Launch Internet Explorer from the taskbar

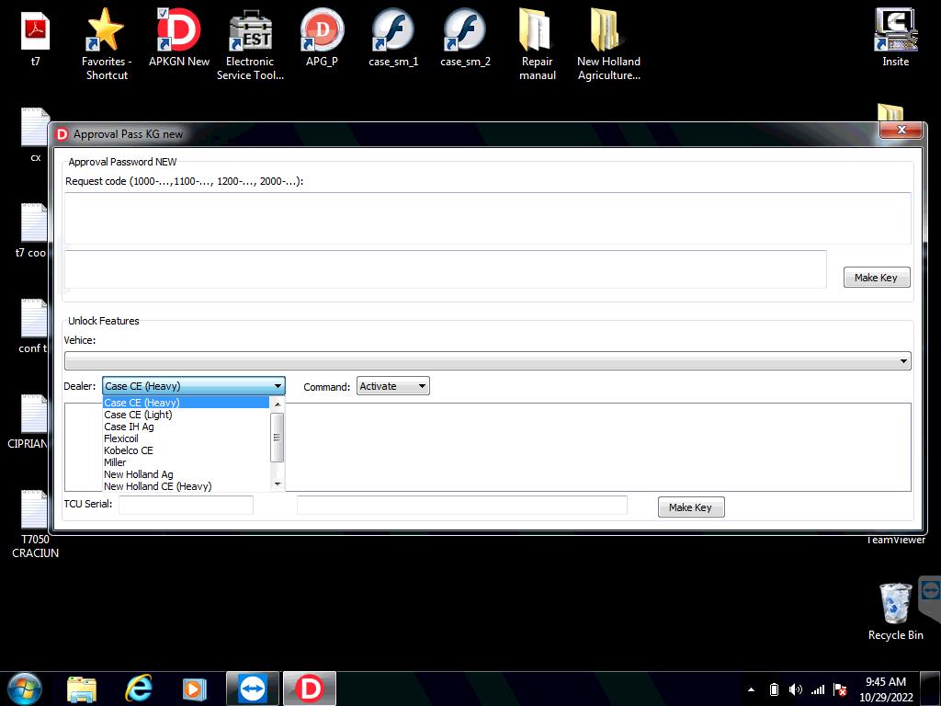click(x=139, y=689)
